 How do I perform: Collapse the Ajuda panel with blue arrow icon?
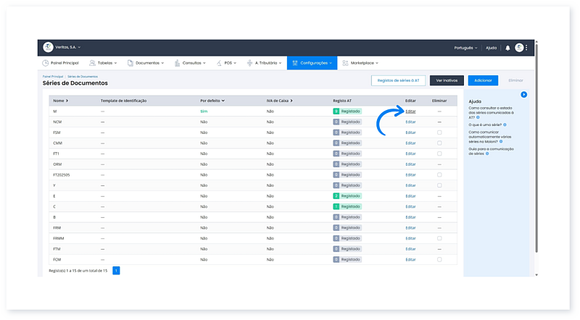pos(523,95)
